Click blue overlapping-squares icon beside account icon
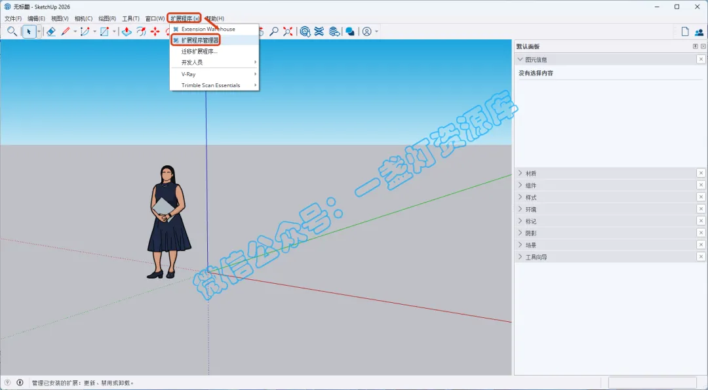708x390 pixels. [350, 31]
